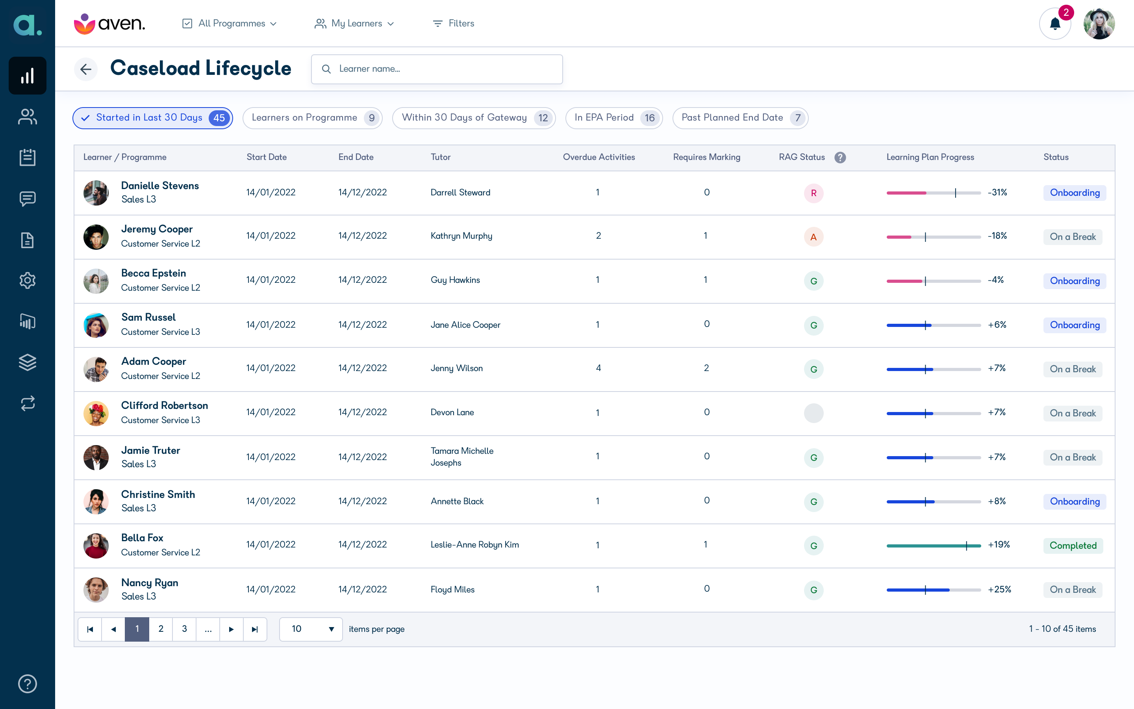Click Clifford Robertson's blank RAG status circle
Viewport: 1134px width, 709px height.
(x=813, y=413)
